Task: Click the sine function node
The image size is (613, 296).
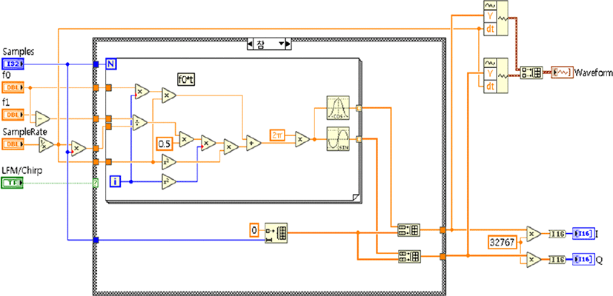Action: 338,138
